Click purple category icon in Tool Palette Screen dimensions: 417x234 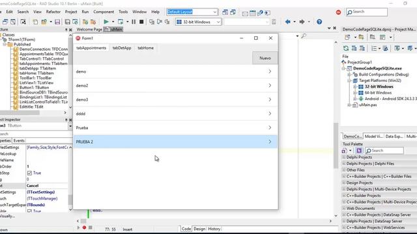pos(359,150)
